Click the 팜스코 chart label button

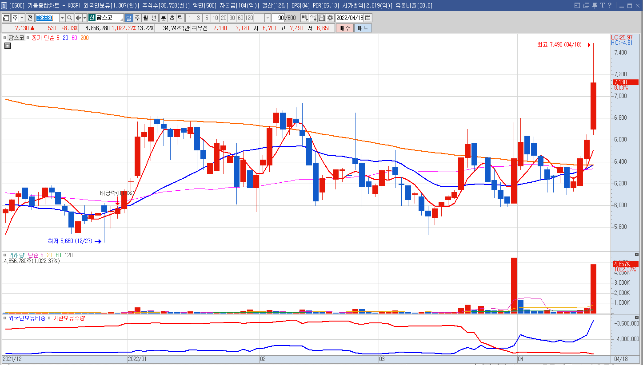16,38
